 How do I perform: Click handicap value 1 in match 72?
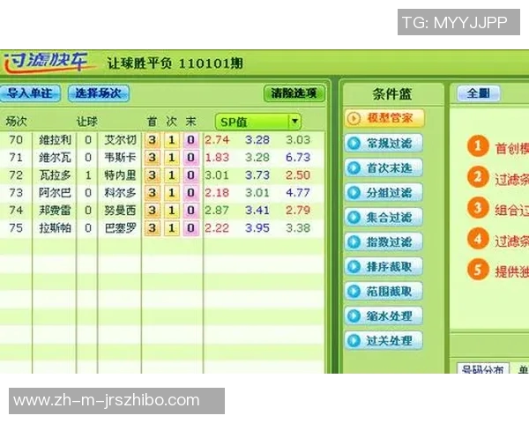coord(88,175)
